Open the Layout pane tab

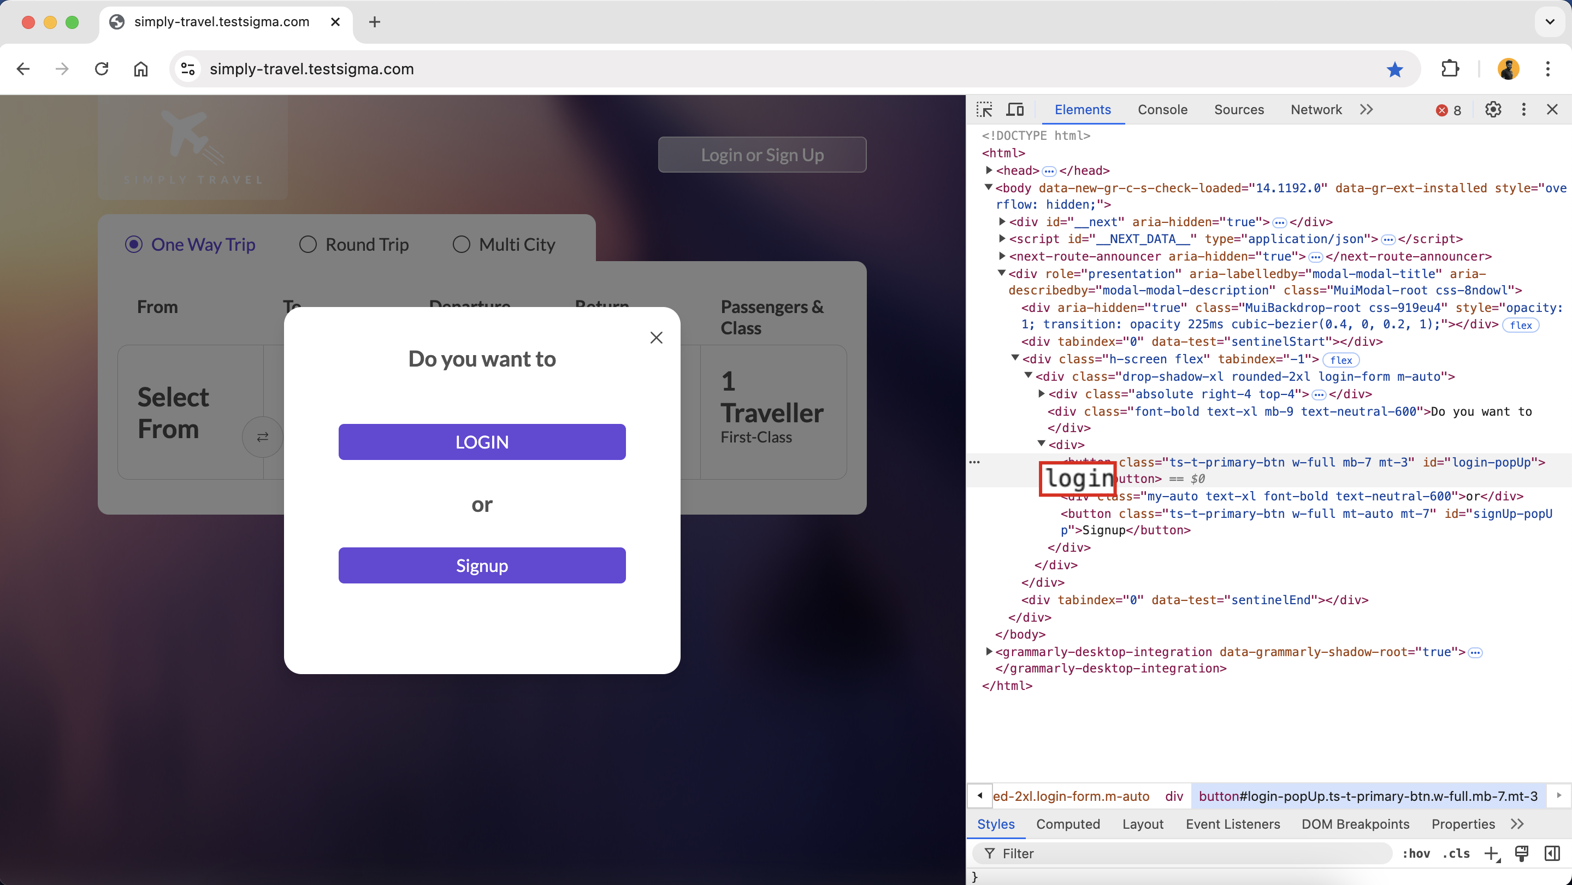tap(1142, 824)
